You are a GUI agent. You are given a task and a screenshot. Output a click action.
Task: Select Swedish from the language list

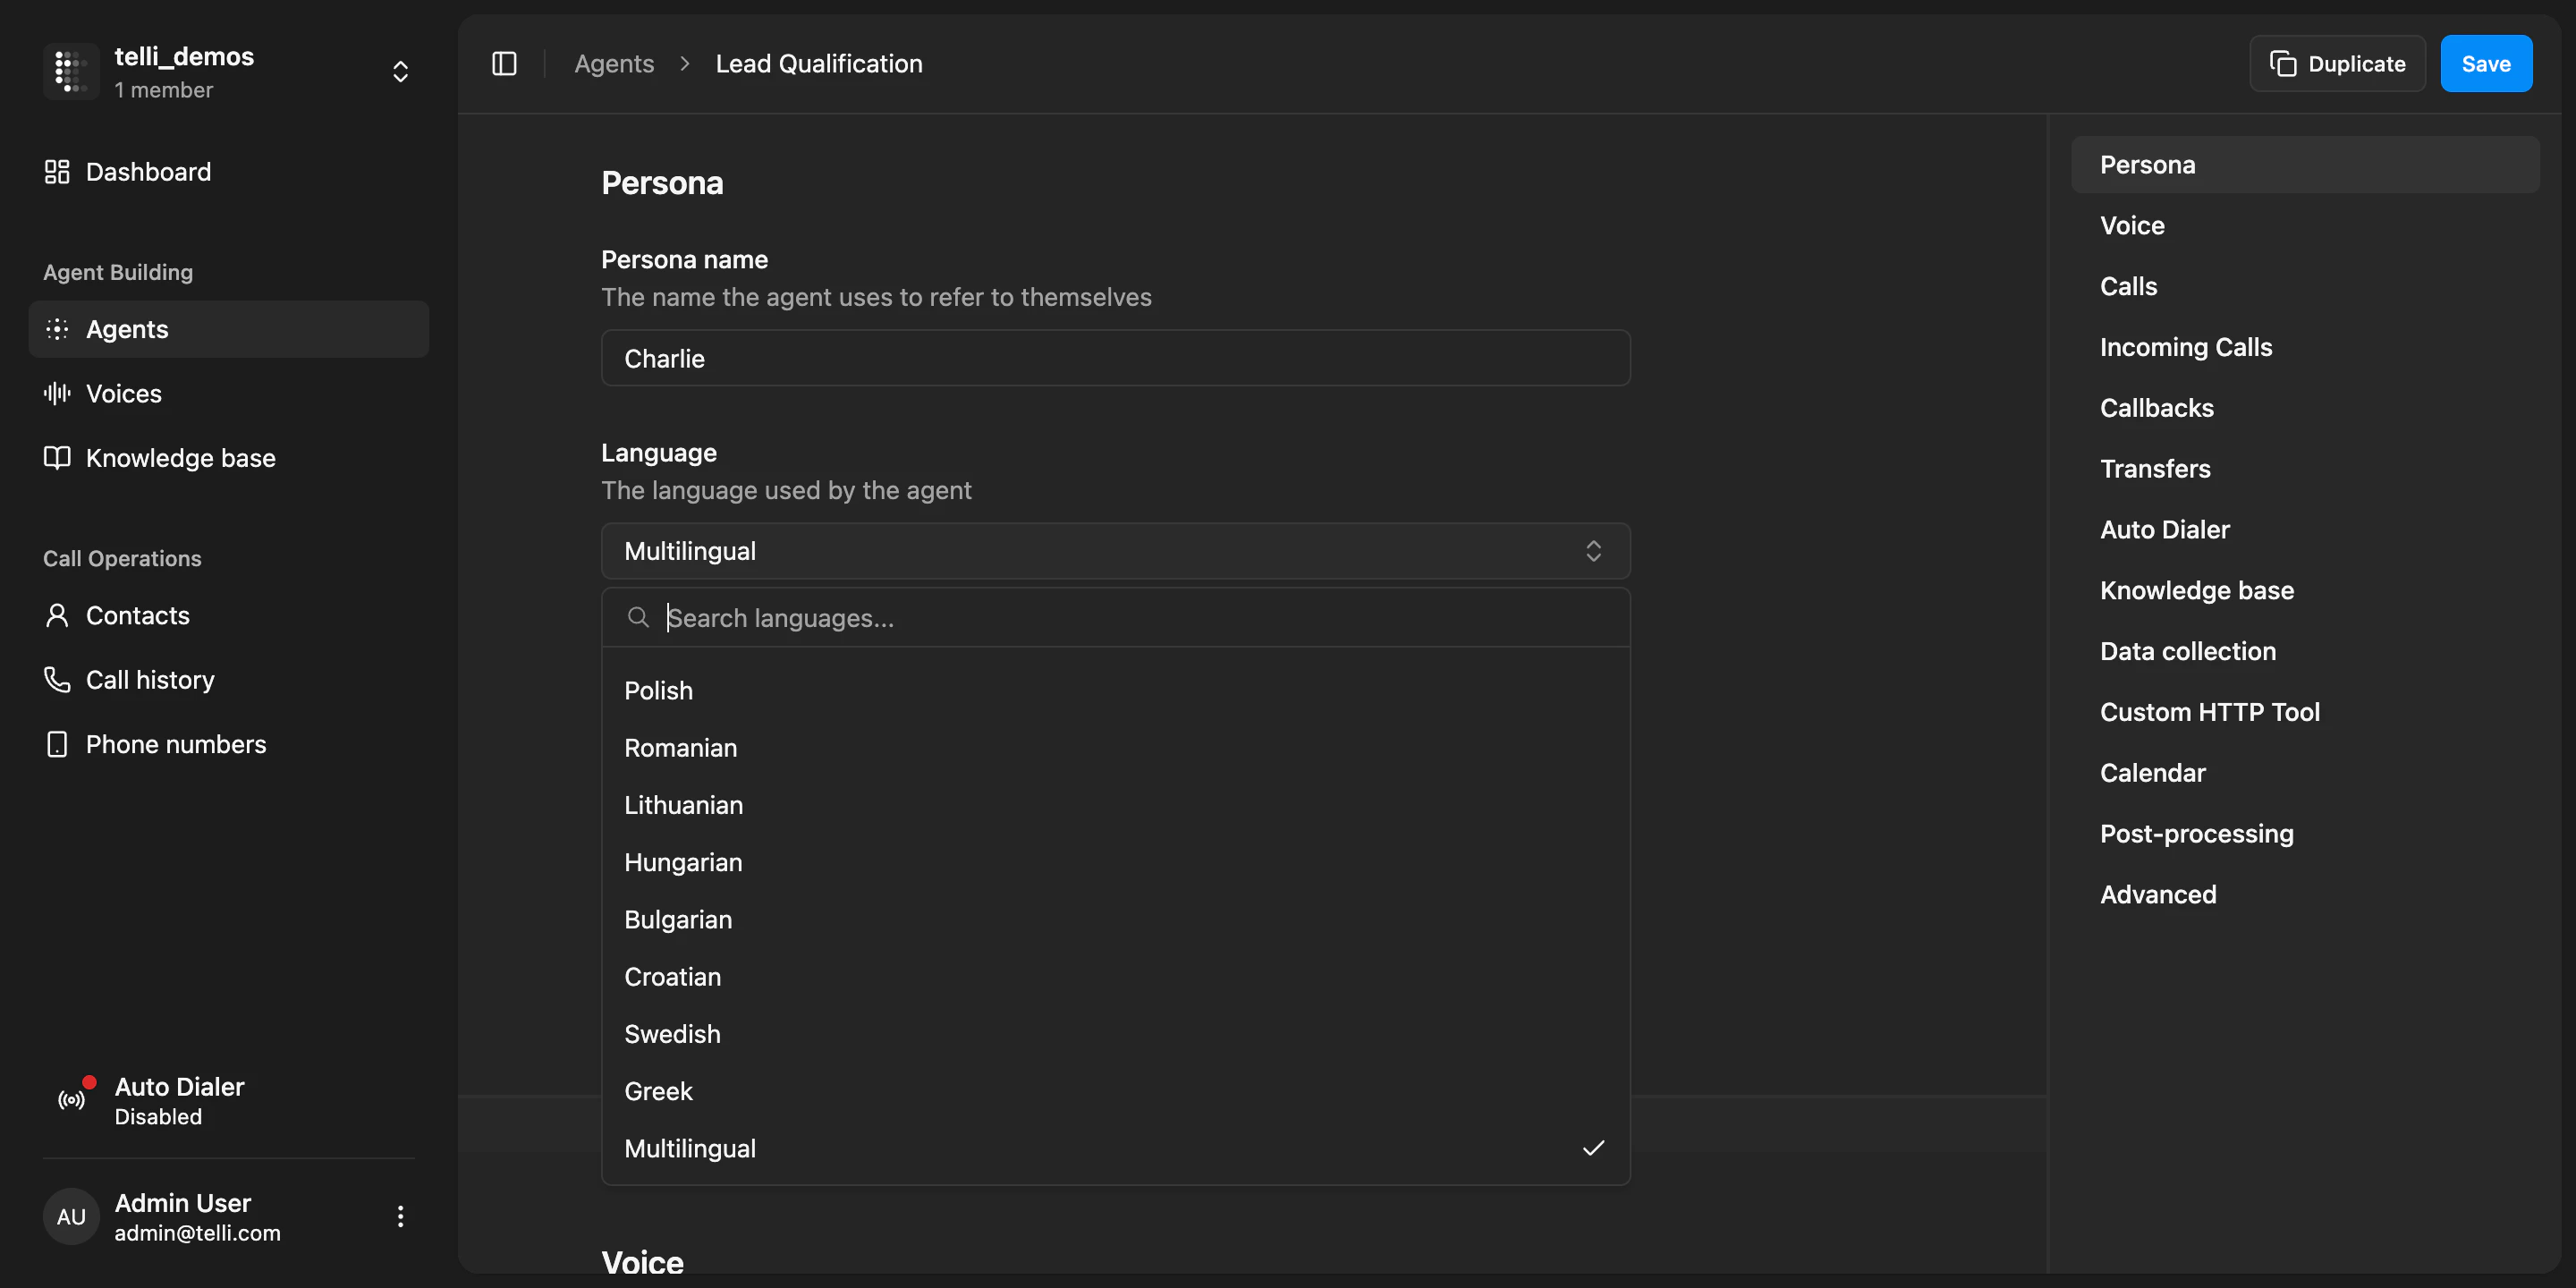[x=672, y=1033]
